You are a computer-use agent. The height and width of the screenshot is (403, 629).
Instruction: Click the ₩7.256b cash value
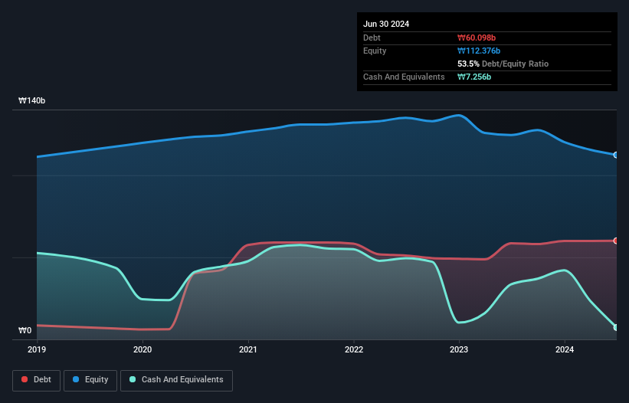coord(474,77)
